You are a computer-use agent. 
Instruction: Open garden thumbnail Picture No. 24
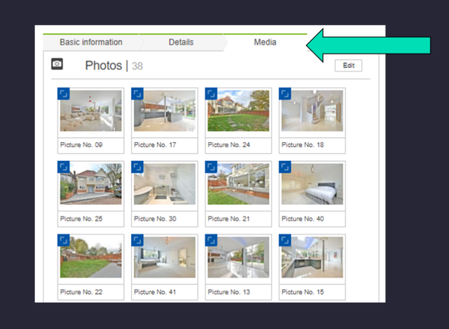click(x=239, y=111)
